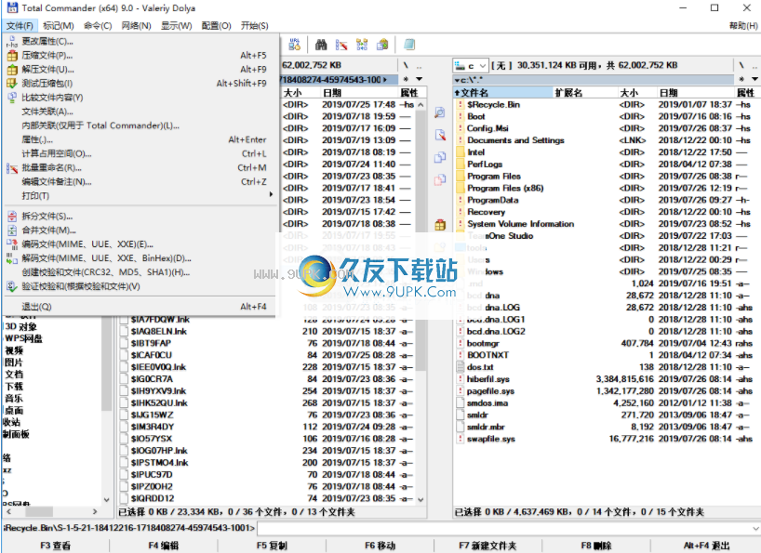Open the drive selector dropdown showing c
The image size is (761, 553).
(x=471, y=65)
